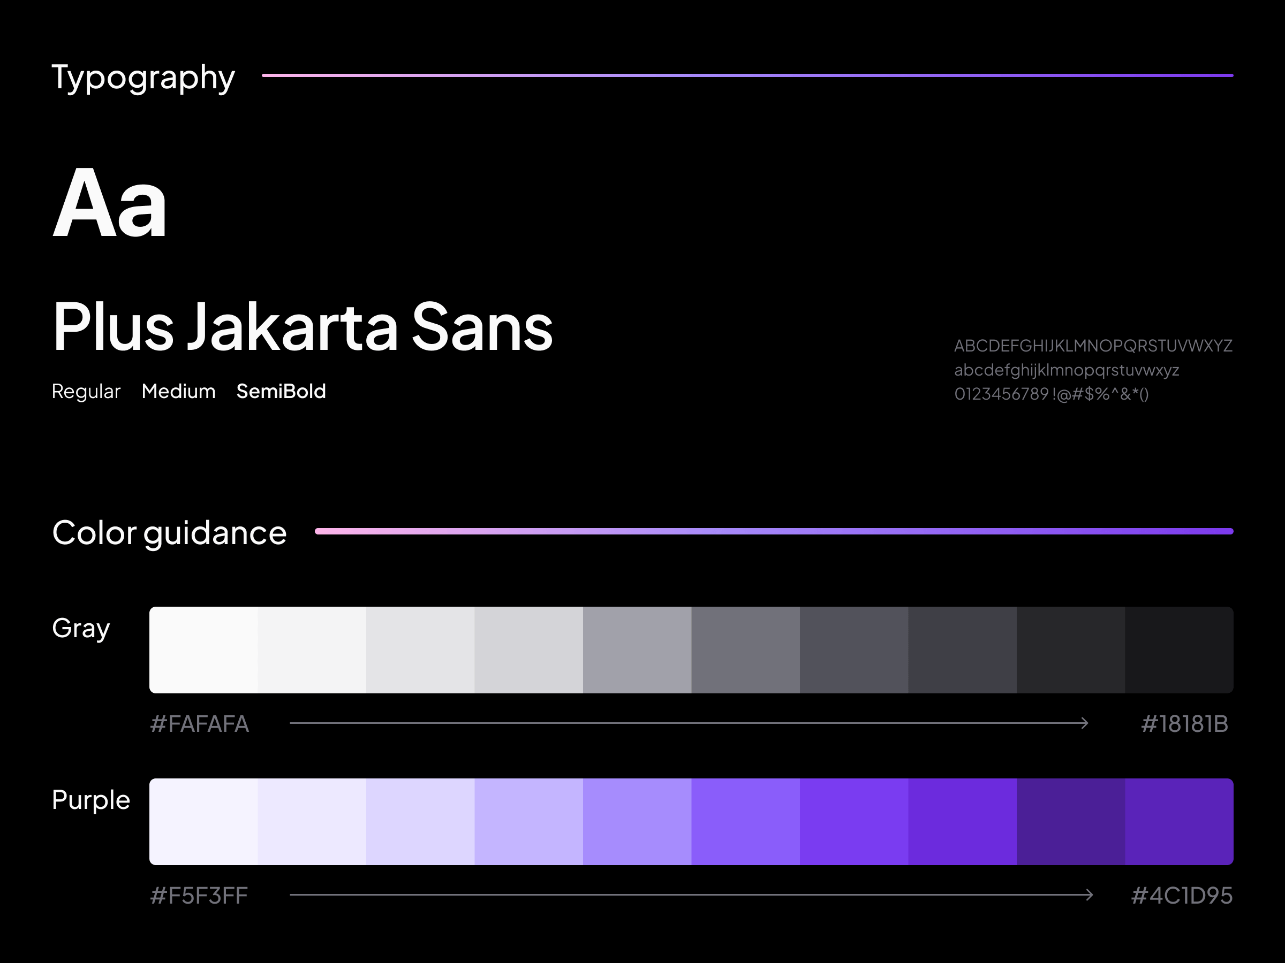Screen dimensions: 1285x963
Task: Select the rightmost purple swatch
Action: 1178,821
